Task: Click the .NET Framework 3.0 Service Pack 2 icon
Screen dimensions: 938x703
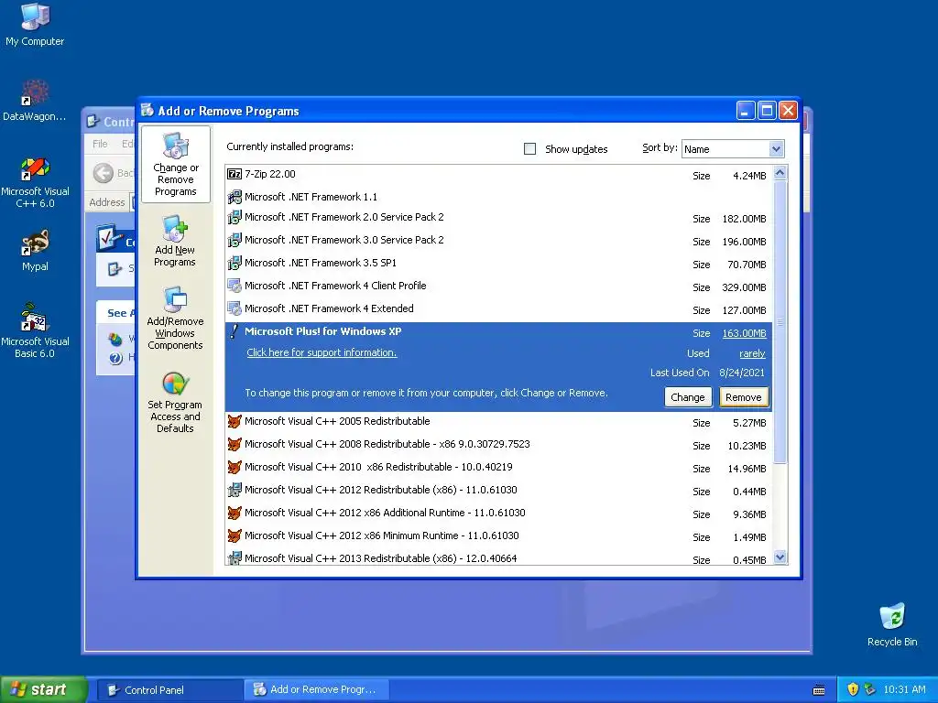Action: point(234,240)
